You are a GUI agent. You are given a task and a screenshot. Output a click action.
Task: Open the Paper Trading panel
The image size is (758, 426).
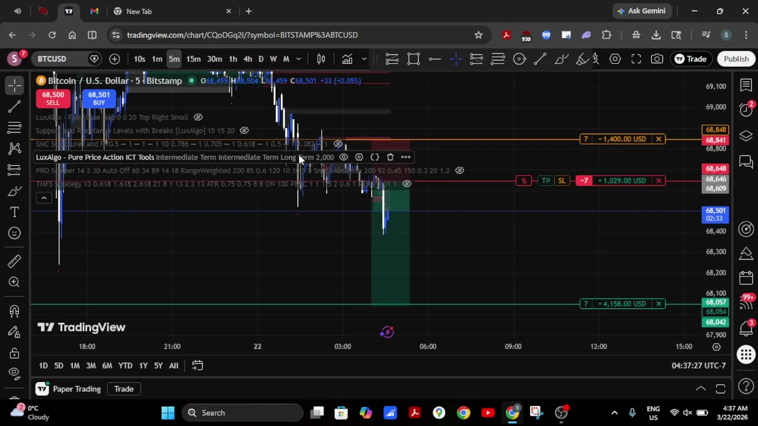(69, 389)
